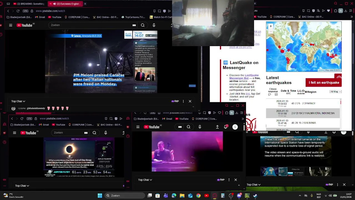The image size is (355, 200).
Task: Start voice search in Jupiter Flyby window
Action: coord(106,133)
